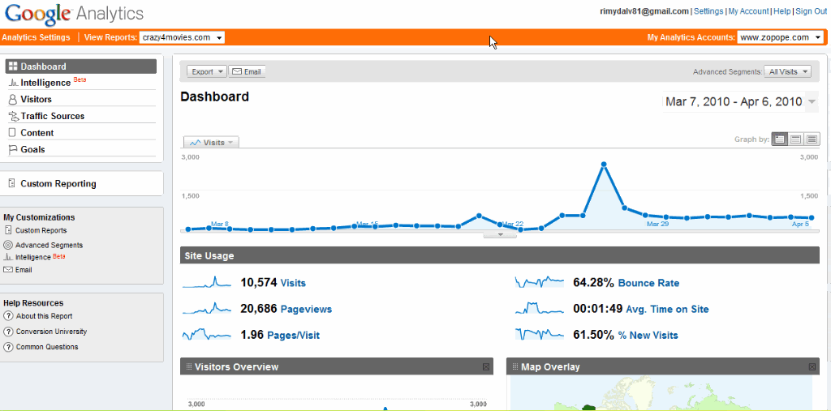The width and height of the screenshot is (831, 411).
Task: Click the Advanced Segments target icon
Action: (7, 246)
